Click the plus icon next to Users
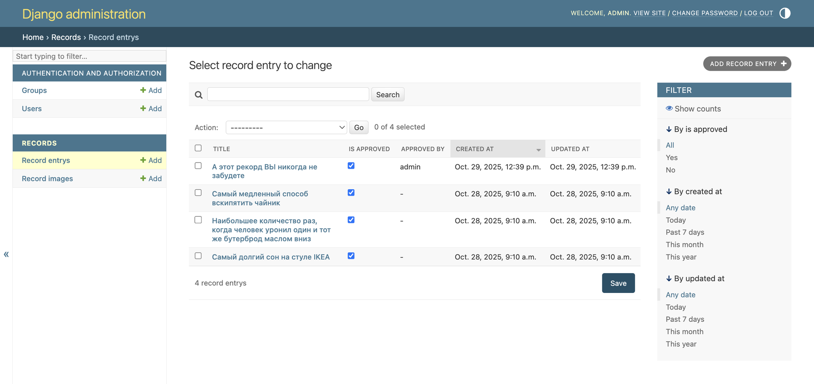 (x=143, y=108)
